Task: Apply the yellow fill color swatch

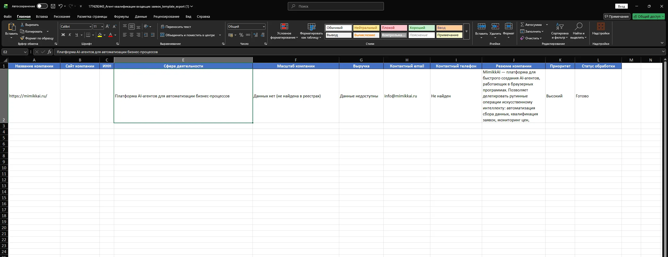Action: [x=99, y=35]
